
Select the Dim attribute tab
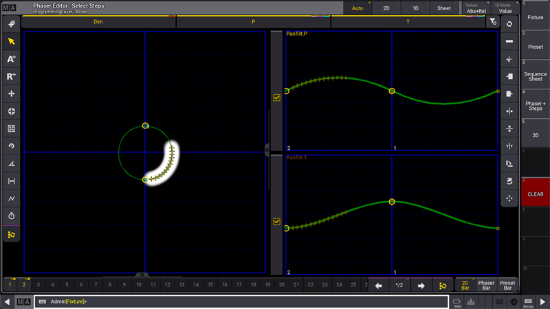98,22
